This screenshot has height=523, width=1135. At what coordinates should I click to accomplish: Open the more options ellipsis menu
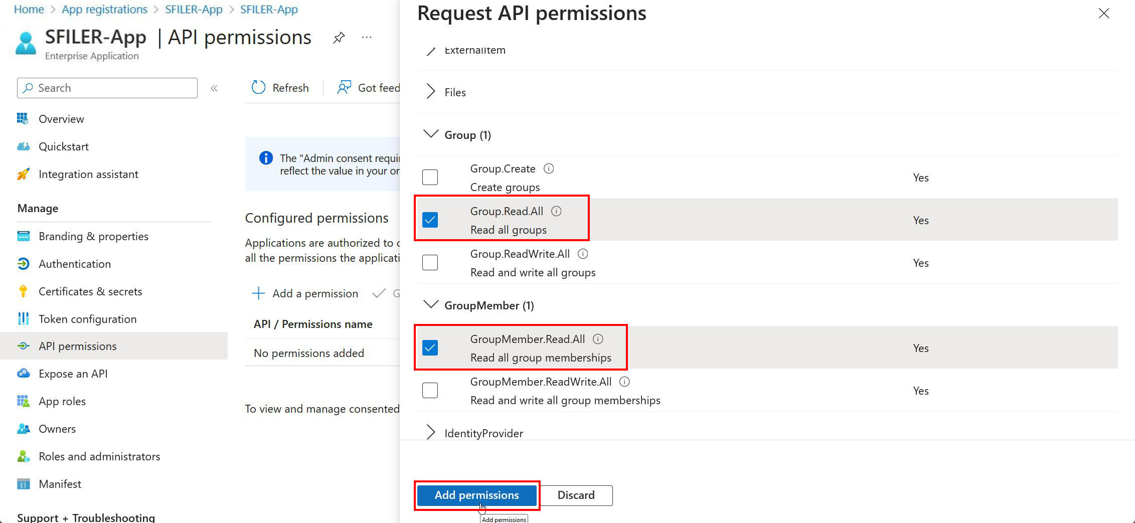coord(367,37)
